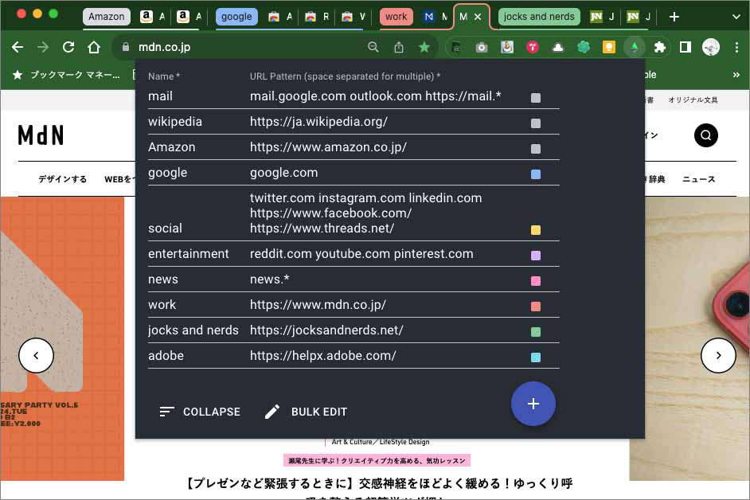Add a new rule with the plus button
750x500 pixels.
[533, 404]
